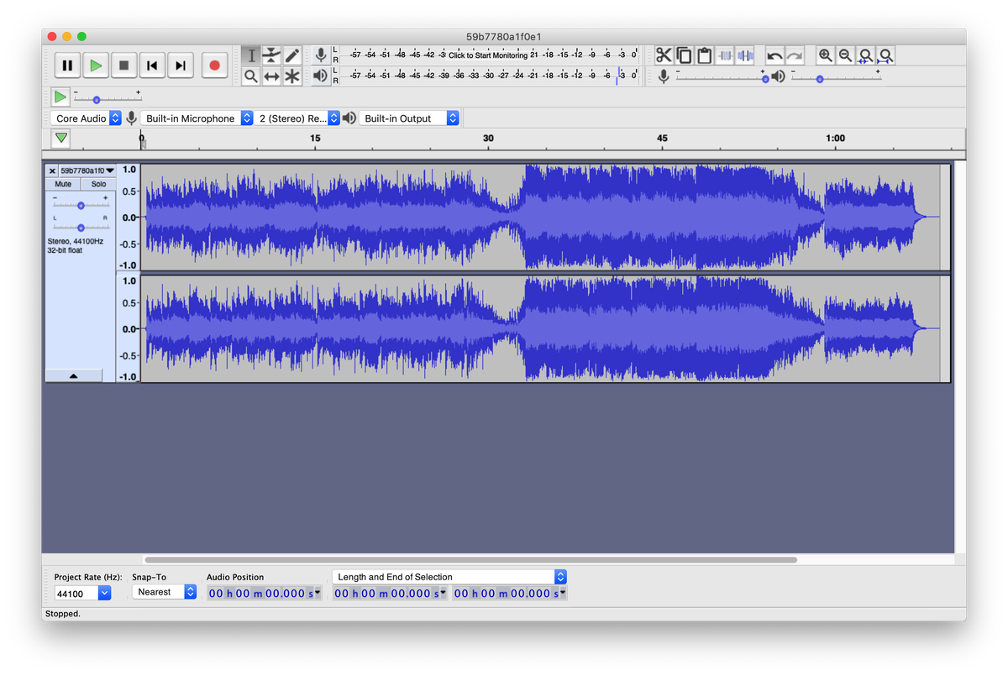The image size is (1008, 676).
Task: Collapse the track with the bottom arrow
Action: pos(73,376)
